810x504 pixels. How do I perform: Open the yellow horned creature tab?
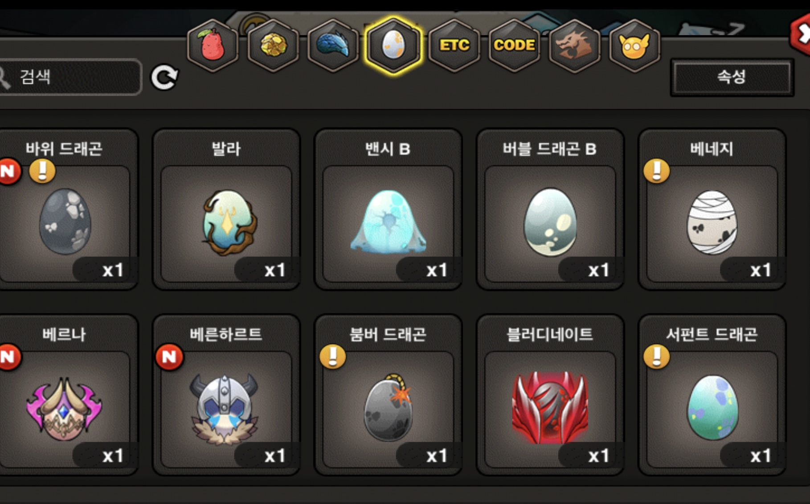pos(634,45)
